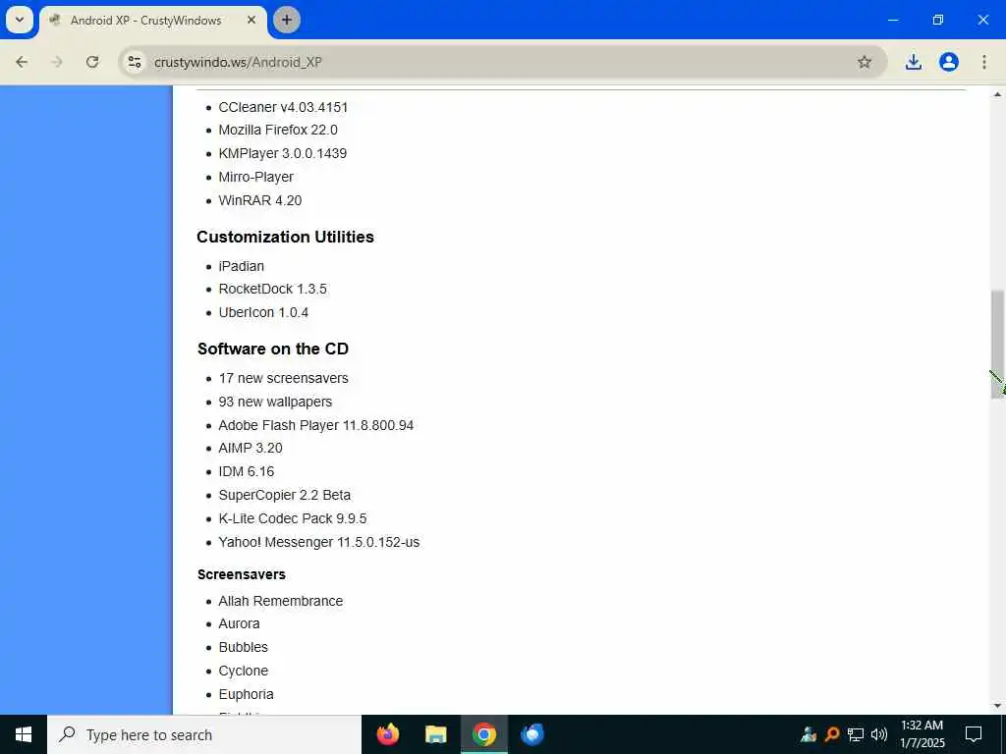This screenshot has height=754, width=1006.
Task: Go back to the previous page
Action: coord(22,62)
